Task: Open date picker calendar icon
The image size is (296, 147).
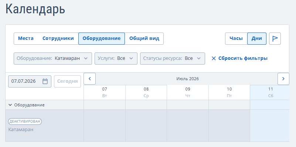Action: [45, 81]
